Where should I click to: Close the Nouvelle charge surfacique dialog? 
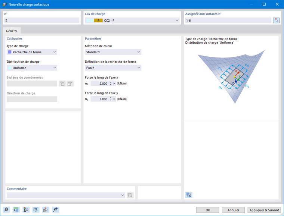pos(277,4)
